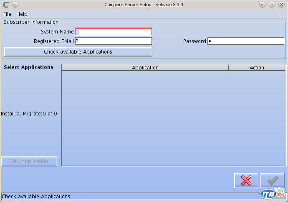
Task: Click the round pin button beside the logo
Action: click(x=15, y=5)
